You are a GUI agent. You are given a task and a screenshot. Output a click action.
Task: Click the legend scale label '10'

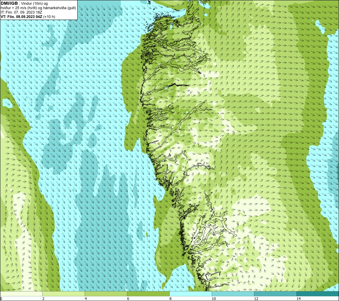[214, 299]
